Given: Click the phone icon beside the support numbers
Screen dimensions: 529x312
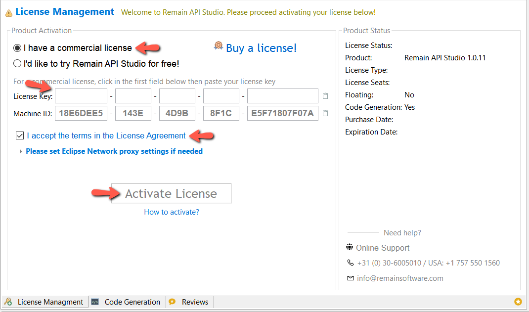Looking at the screenshot, I should tap(351, 263).
